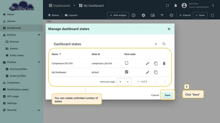Click the State Id column header
The height and width of the screenshot is (123, 220).
coord(96,54)
